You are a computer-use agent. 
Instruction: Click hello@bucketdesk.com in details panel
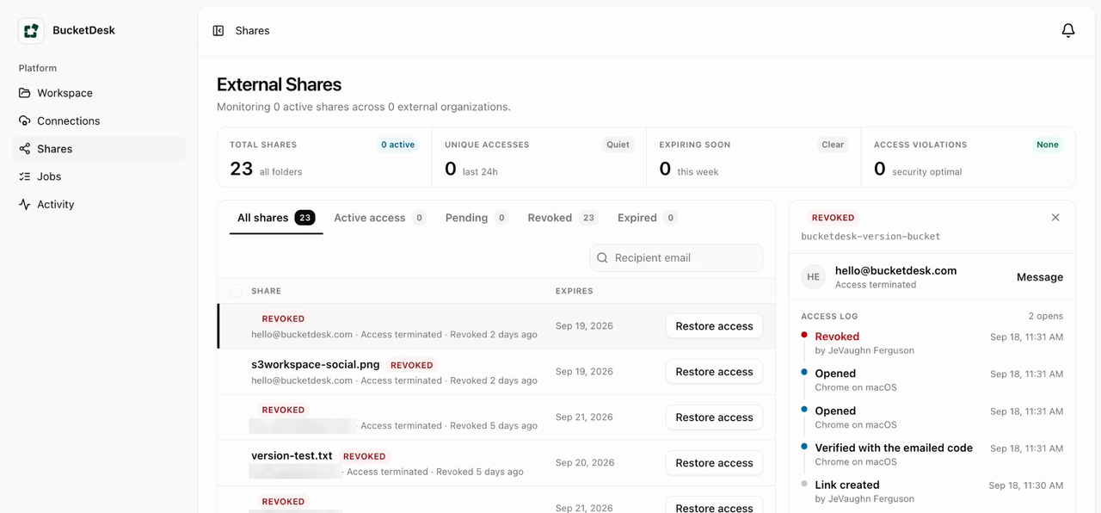click(895, 270)
